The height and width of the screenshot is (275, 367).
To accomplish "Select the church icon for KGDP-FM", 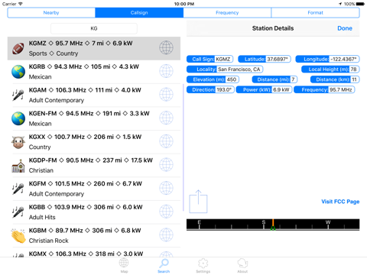I will 18,166.
